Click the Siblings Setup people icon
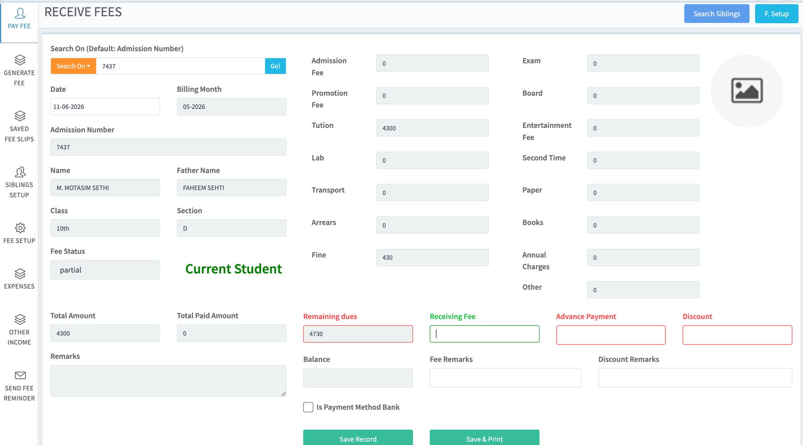Screen dimensions: 803x445 click(x=20, y=172)
